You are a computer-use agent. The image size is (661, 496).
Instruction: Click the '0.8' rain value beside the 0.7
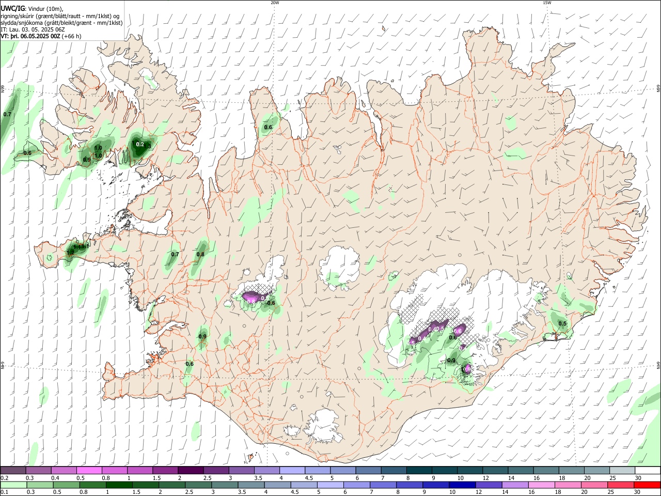(x=200, y=254)
